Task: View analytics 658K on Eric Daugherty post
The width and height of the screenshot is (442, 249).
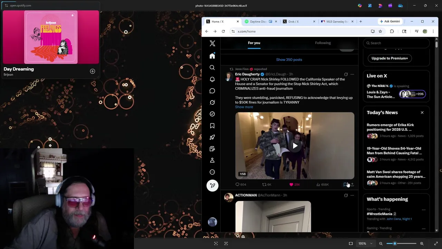Action: click(x=323, y=185)
